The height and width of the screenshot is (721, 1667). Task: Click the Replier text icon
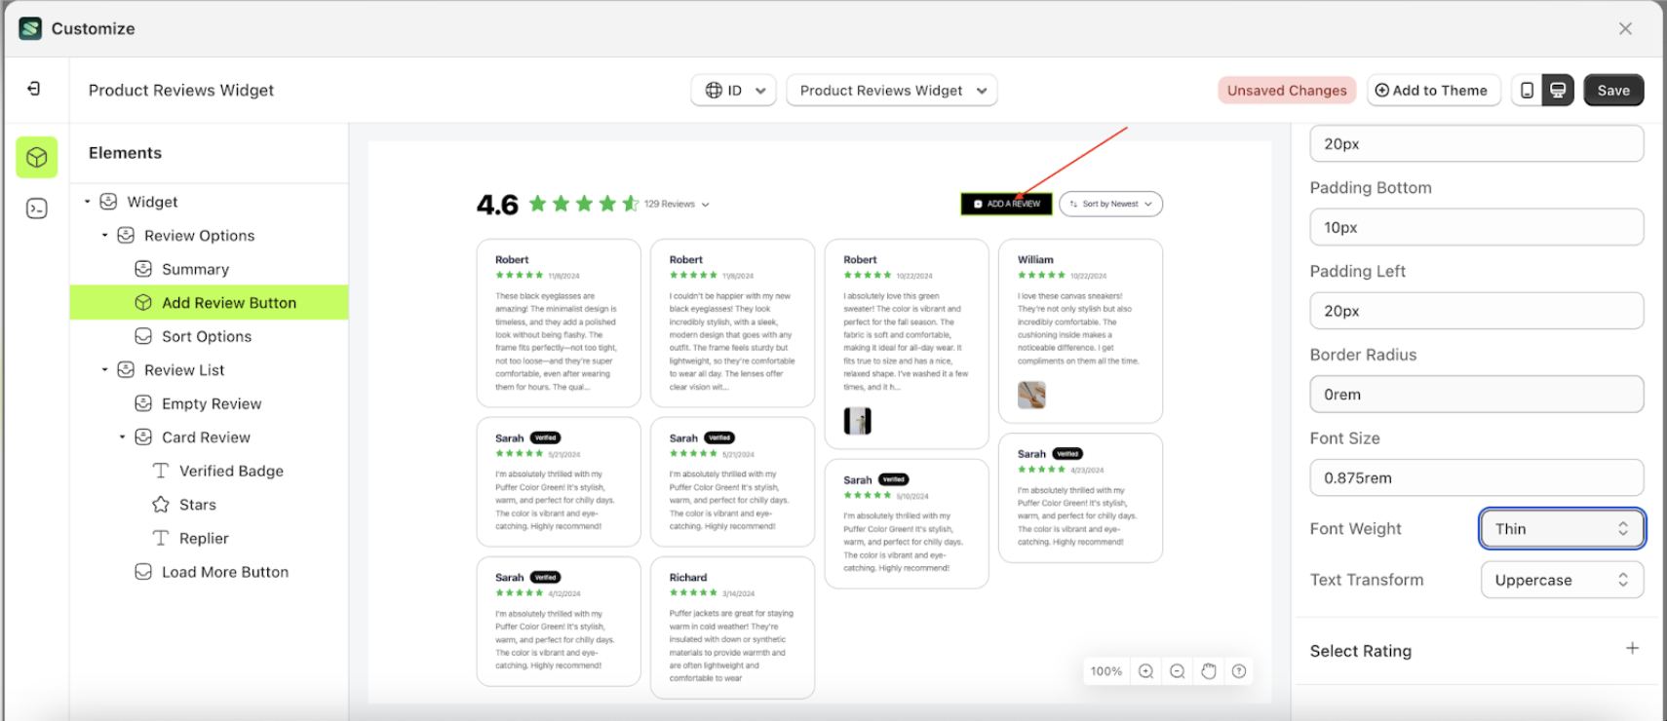tap(161, 538)
